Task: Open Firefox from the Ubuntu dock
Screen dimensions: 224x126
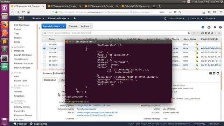Action: (x=5, y=25)
